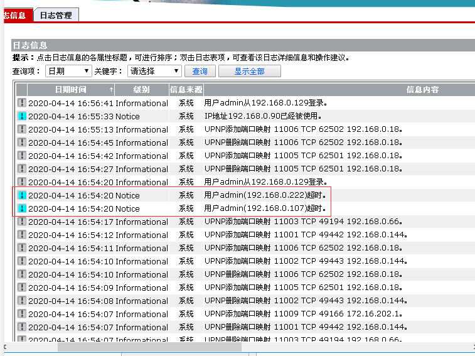Viewport: 475px width, 356px height.
Task: Select 'UPNP添加端口映射 11002 TCP 49443 192.168.0.144'
Action: tap(306, 261)
